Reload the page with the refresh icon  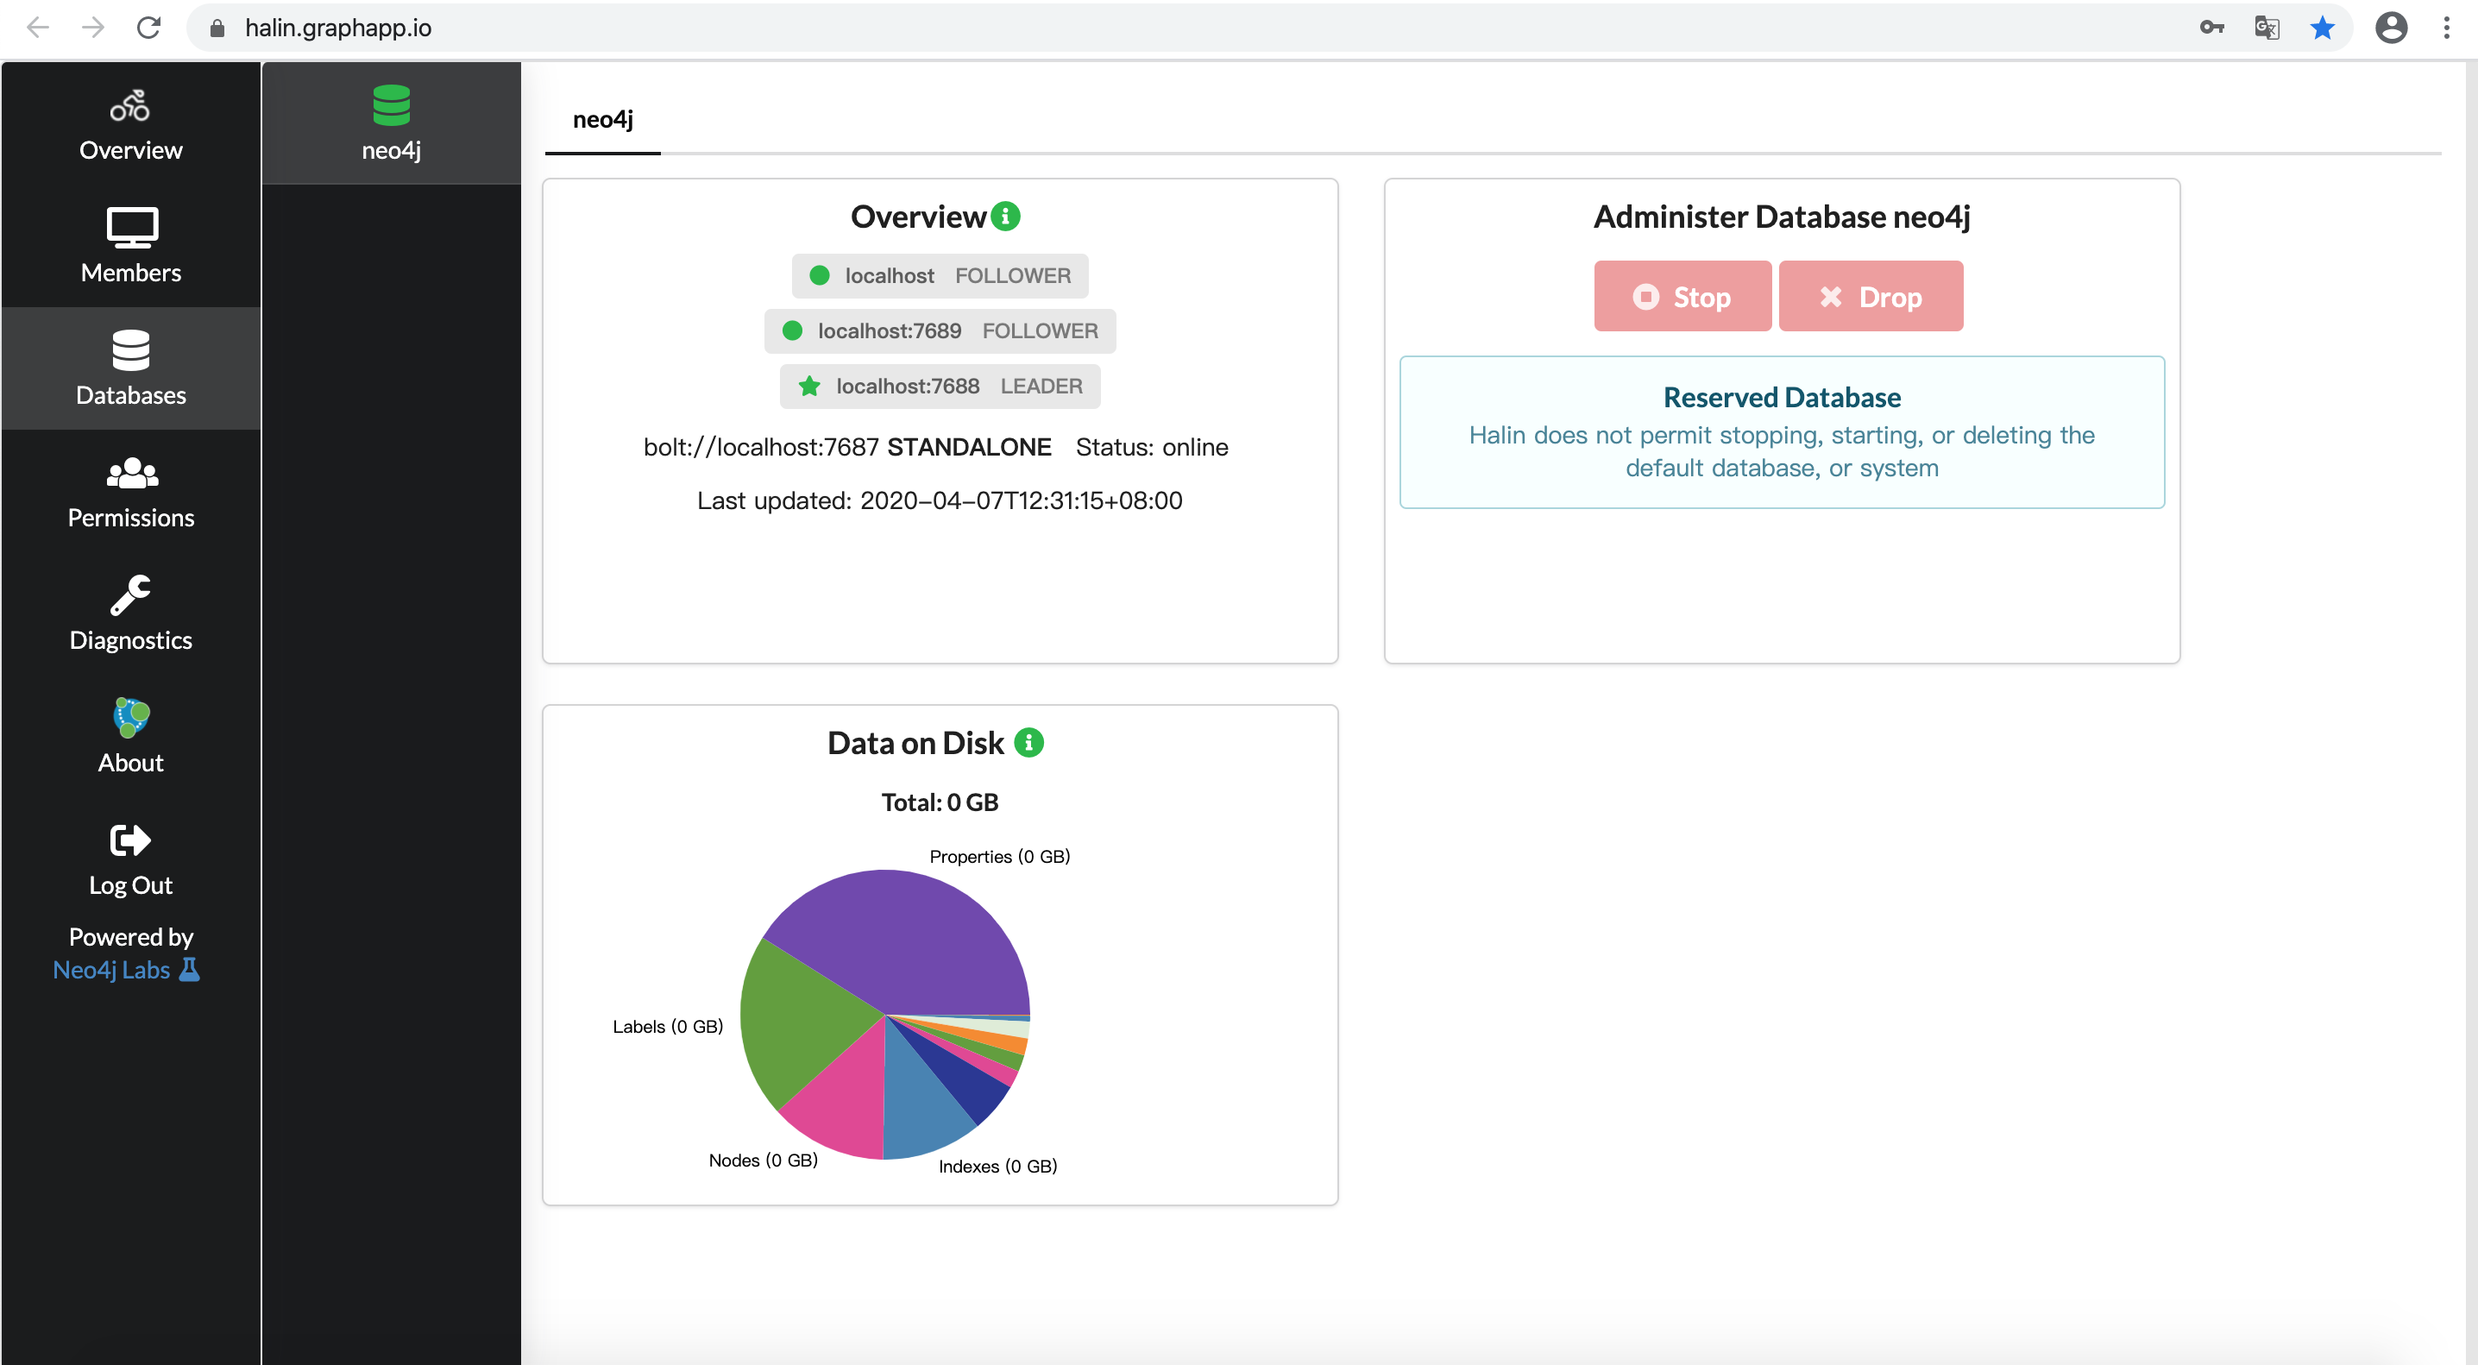[x=149, y=28]
